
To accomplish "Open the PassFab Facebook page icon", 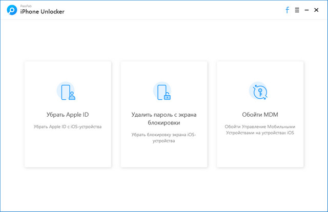I will coord(287,10).
